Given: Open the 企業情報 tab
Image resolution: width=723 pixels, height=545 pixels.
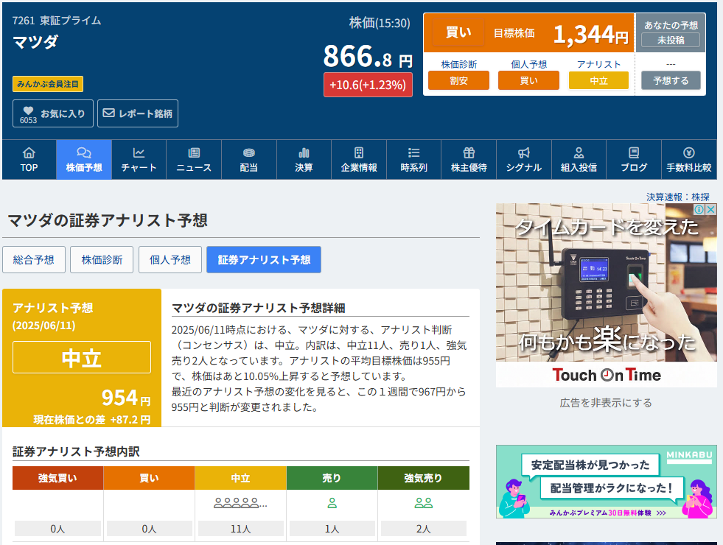Looking at the screenshot, I should point(359,159).
